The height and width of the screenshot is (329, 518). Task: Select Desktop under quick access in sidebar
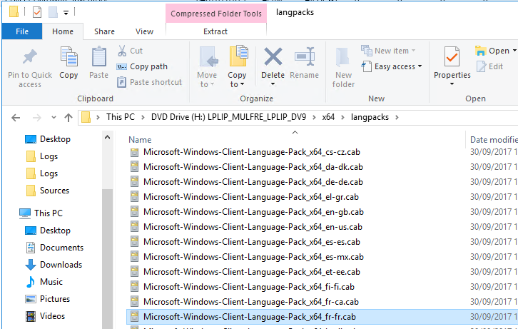point(49,139)
